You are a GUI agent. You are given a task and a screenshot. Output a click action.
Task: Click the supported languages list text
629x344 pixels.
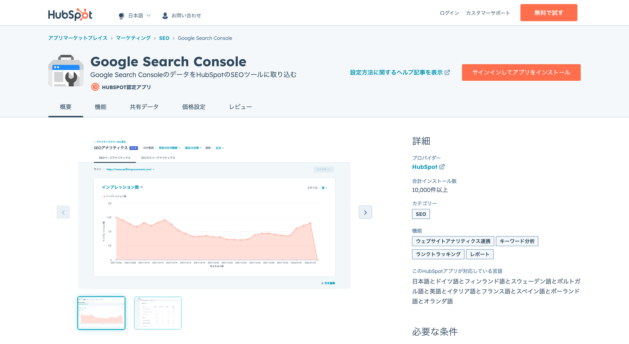click(496, 291)
